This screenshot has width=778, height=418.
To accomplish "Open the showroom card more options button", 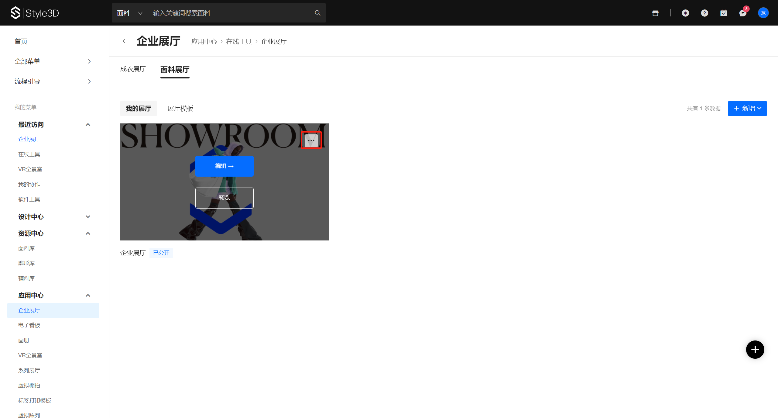I will [x=311, y=140].
